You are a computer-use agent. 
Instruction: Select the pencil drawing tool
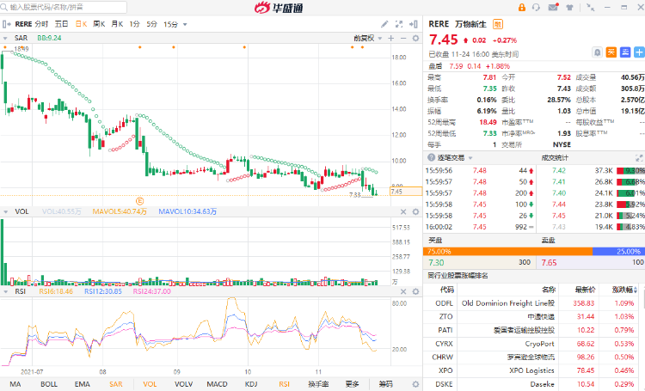click(x=384, y=24)
